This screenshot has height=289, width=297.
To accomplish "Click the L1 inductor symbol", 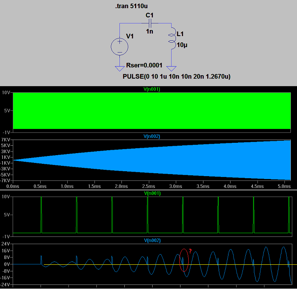I will coord(172,39).
